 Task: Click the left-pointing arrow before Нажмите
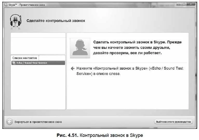[72, 69]
